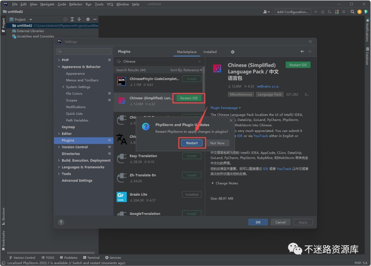Expand the PHP settings node
Viewport: 371px width, 266px height.
point(59,60)
